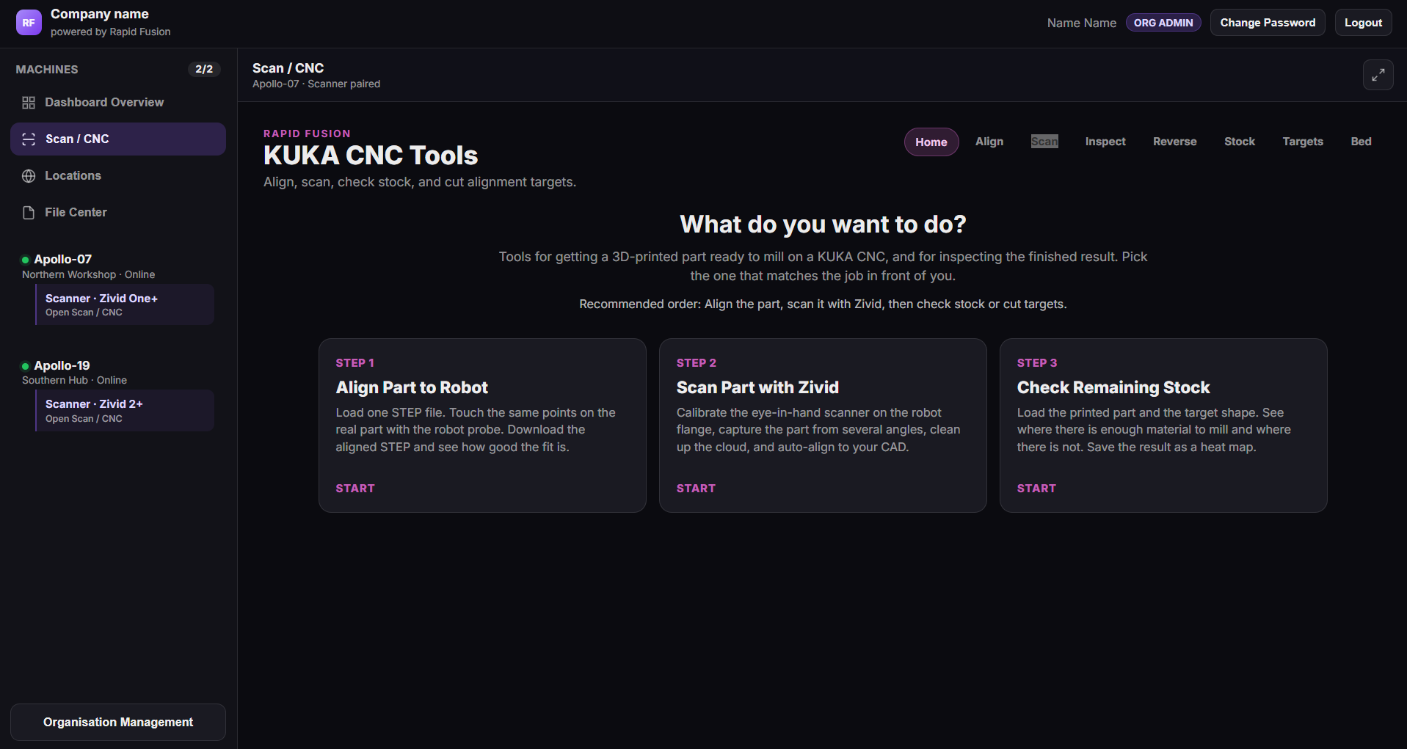
Task: Click the machines 2/2 count badge
Action: coord(204,70)
